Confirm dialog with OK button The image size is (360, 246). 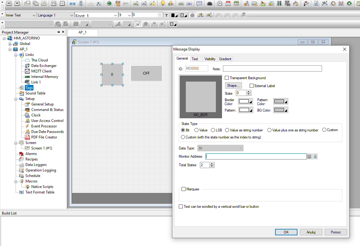click(x=286, y=232)
